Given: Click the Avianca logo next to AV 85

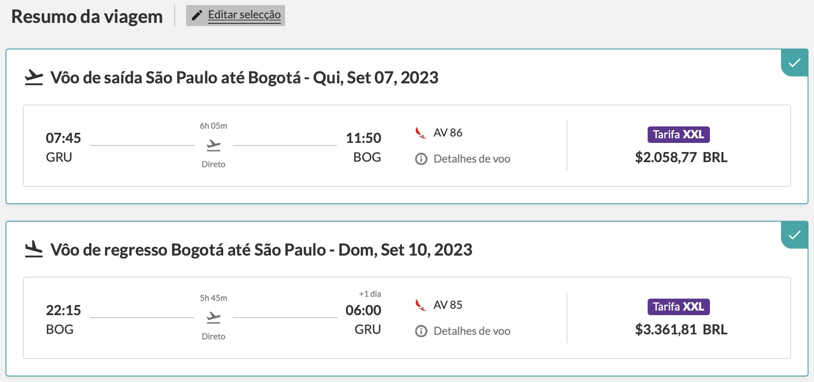Looking at the screenshot, I should click(421, 305).
